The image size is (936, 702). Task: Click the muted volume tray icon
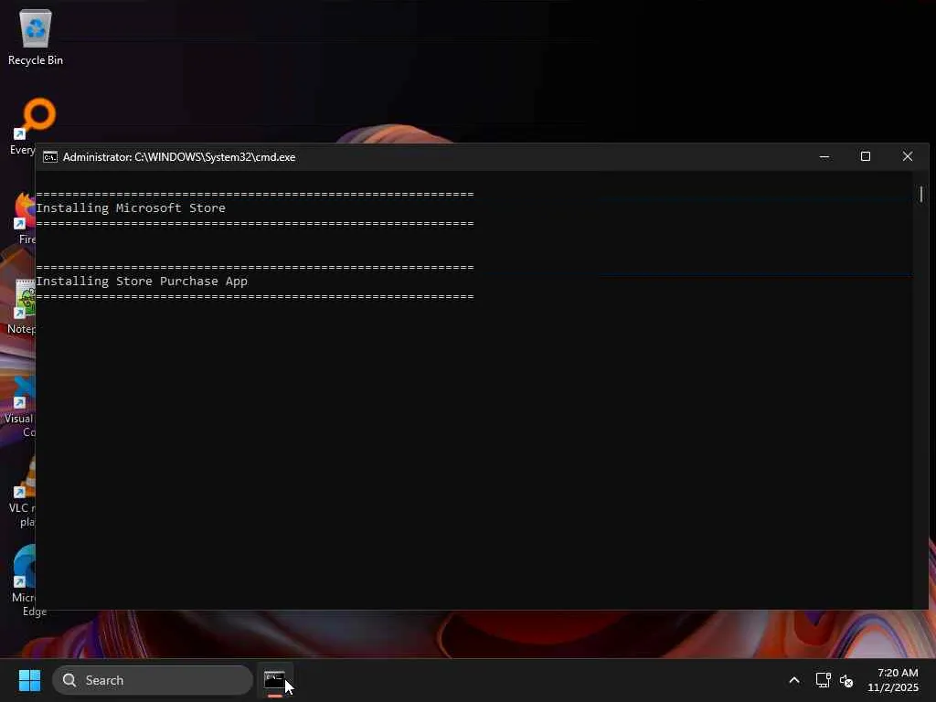pyautogui.click(x=846, y=680)
